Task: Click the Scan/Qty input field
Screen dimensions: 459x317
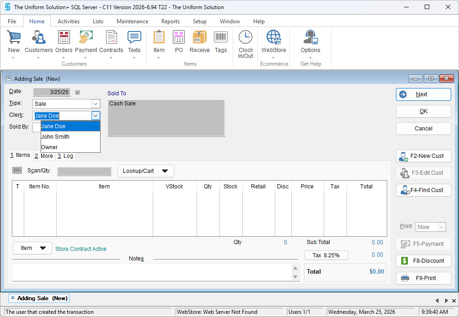Action: (84, 171)
